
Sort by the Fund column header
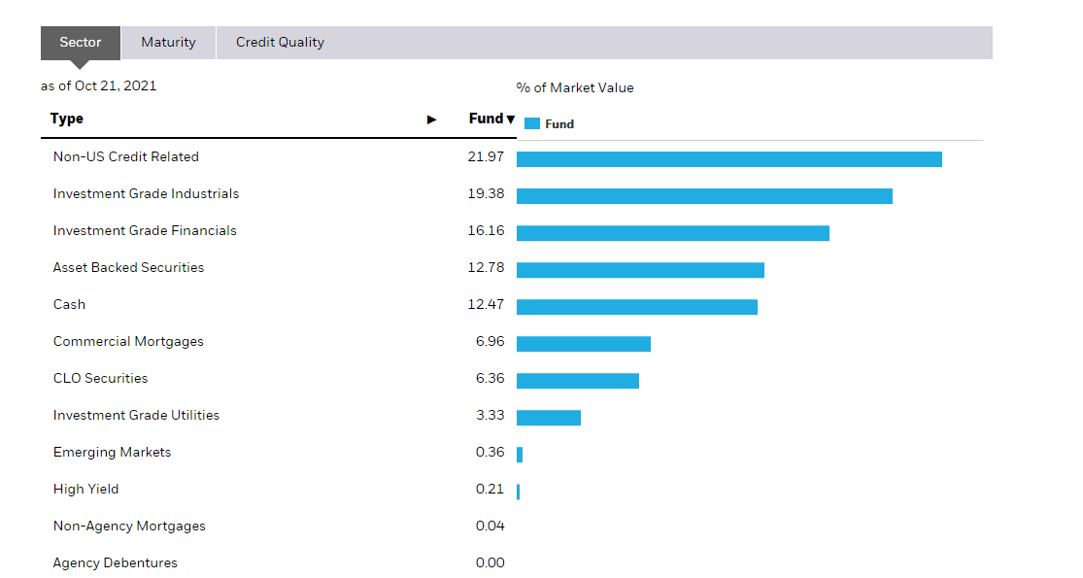[x=484, y=119]
